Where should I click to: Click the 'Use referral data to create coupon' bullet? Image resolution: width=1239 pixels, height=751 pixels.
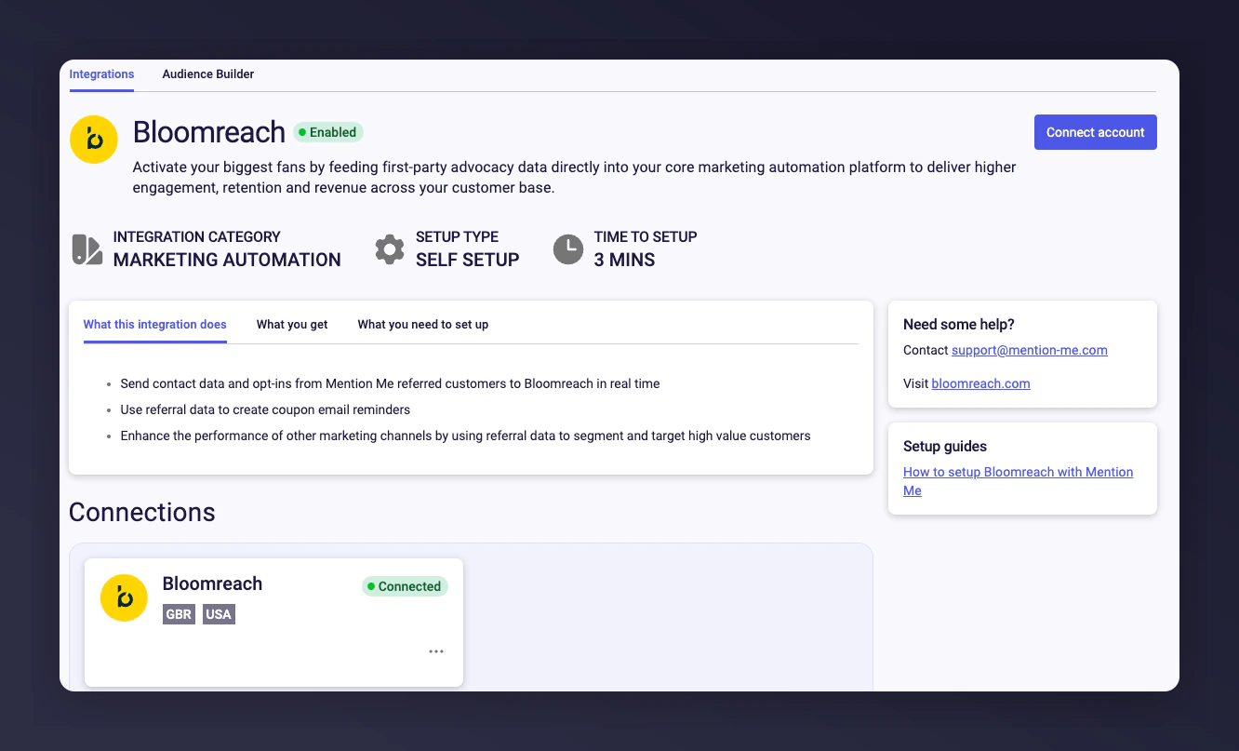[x=265, y=409]
